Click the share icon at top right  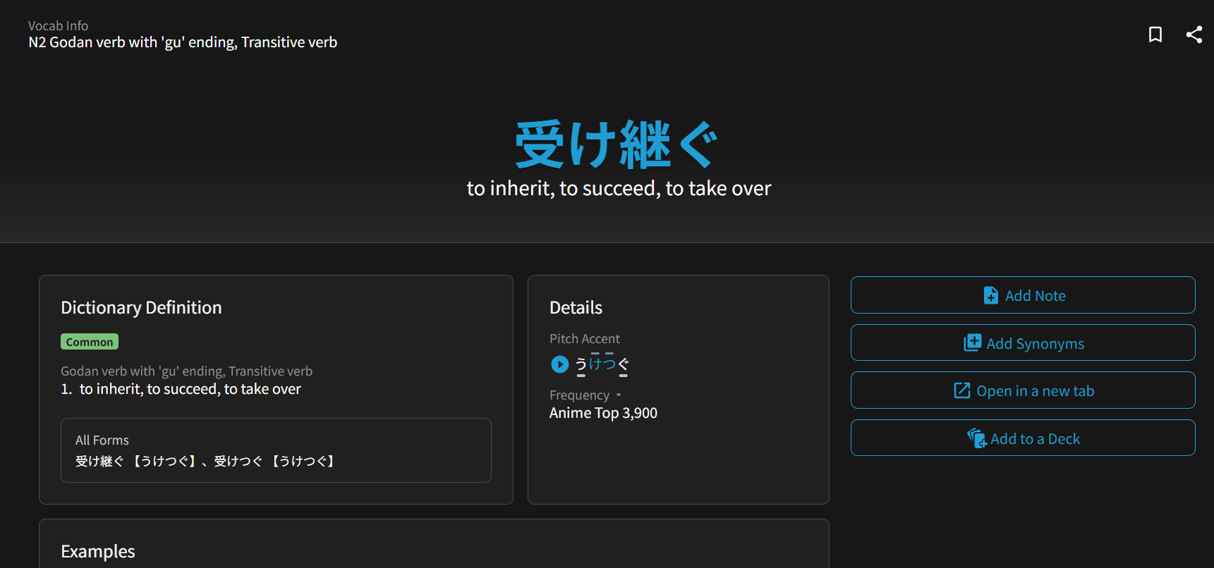click(1194, 35)
